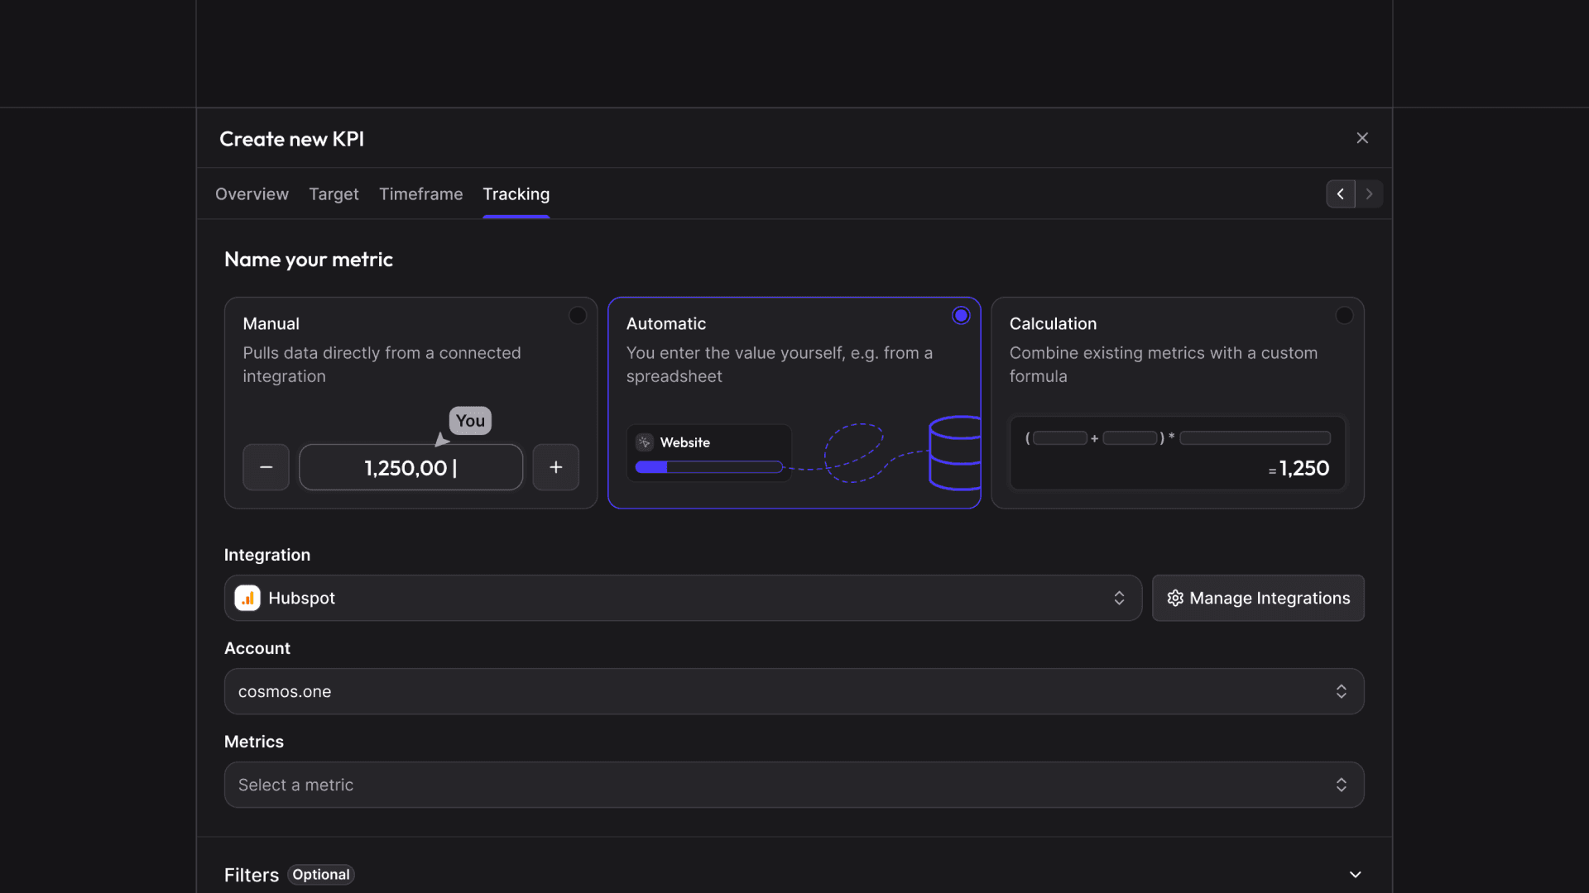Screen dimensions: 1589x893
Task: Open the Select a metric dropdown
Action: click(794, 785)
